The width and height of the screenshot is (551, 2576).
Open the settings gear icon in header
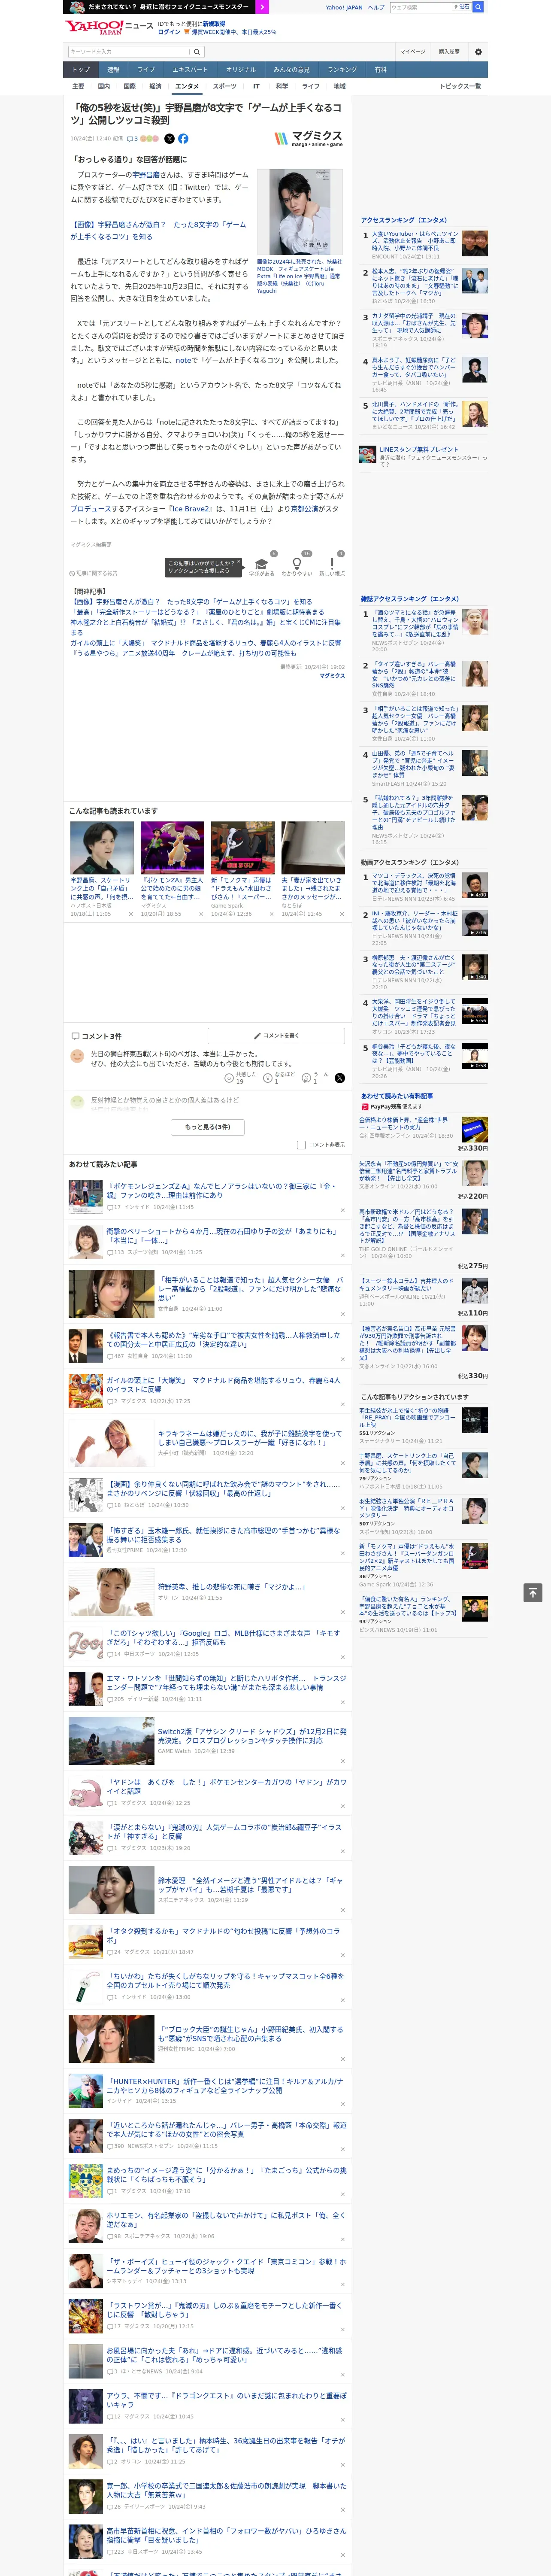(478, 51)
